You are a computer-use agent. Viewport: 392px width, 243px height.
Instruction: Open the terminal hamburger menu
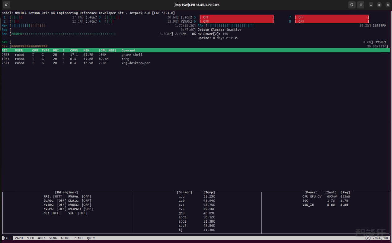pos(361,5)
